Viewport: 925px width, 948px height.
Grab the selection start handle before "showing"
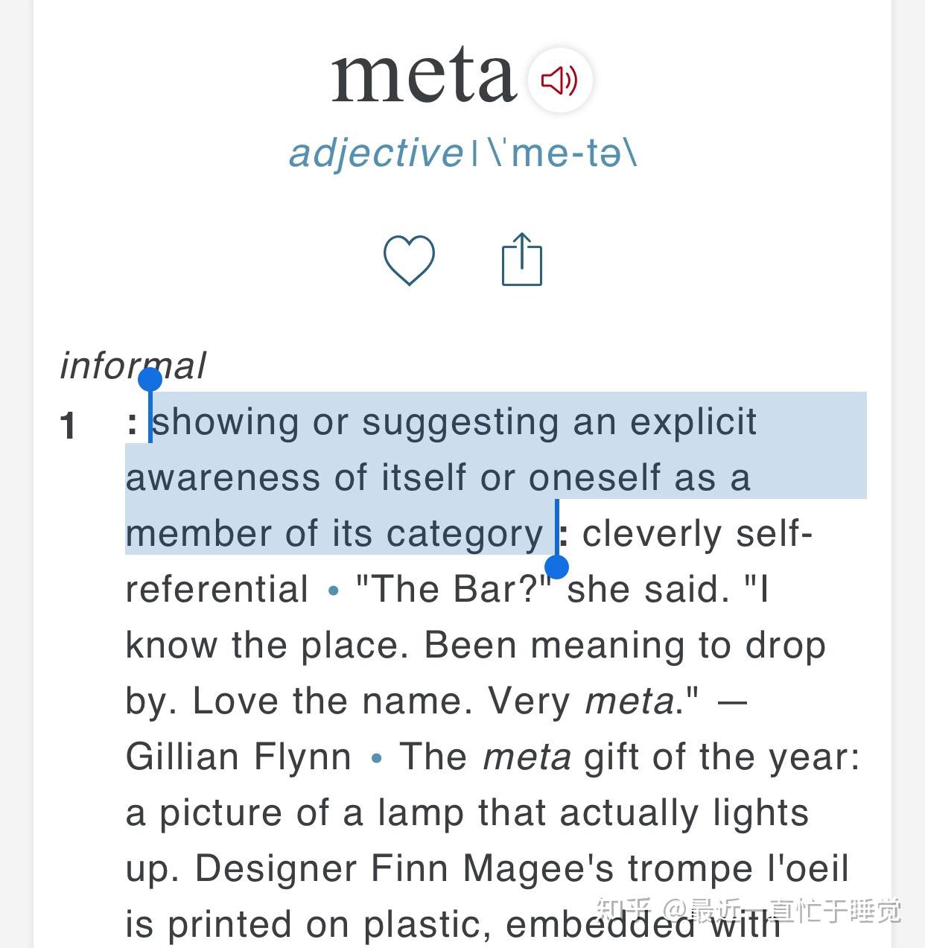point(150,381)
